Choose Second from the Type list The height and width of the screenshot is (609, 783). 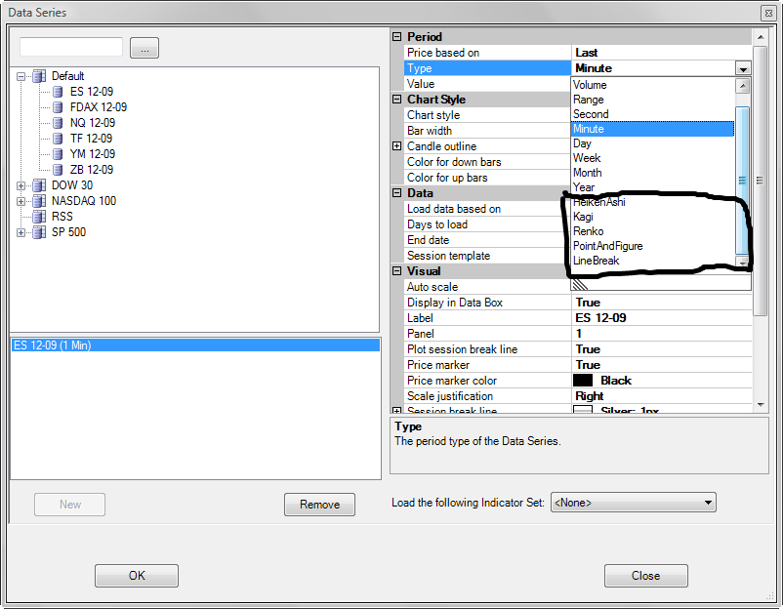(x=653, y=114)
